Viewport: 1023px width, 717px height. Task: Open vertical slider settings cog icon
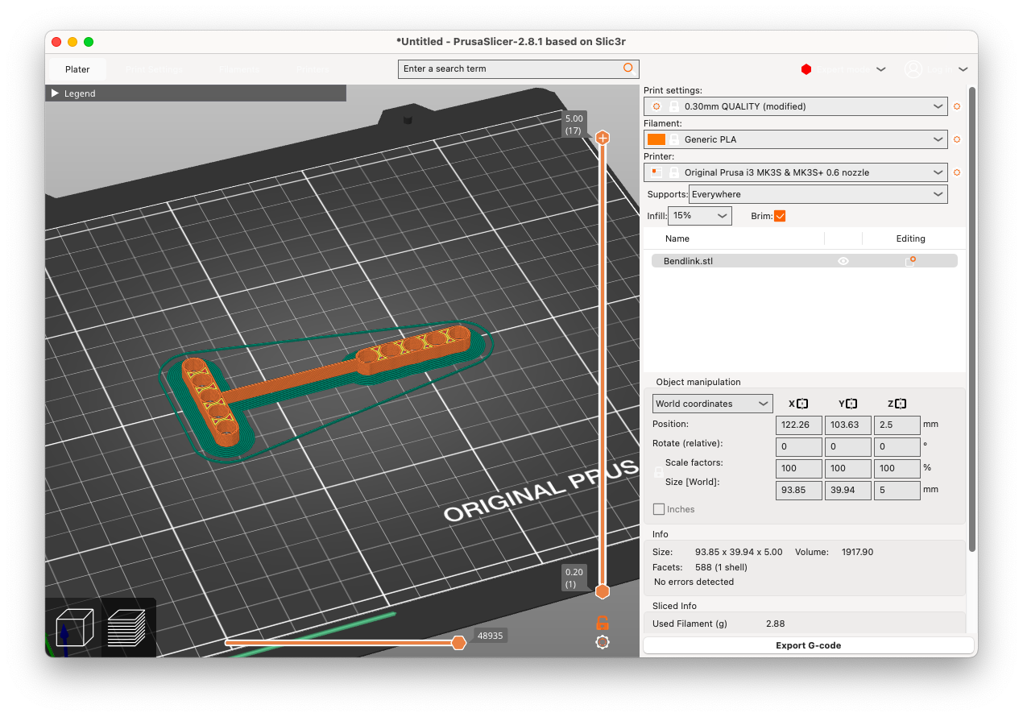click(x=602, y=642)
